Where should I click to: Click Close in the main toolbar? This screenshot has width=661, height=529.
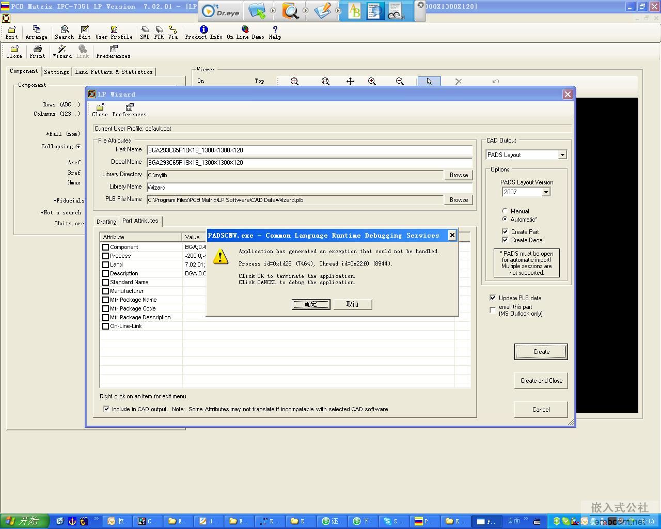14,52
